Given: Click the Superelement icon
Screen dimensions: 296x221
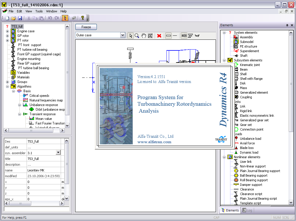Looking at the screenshot, I should [236, 51].
